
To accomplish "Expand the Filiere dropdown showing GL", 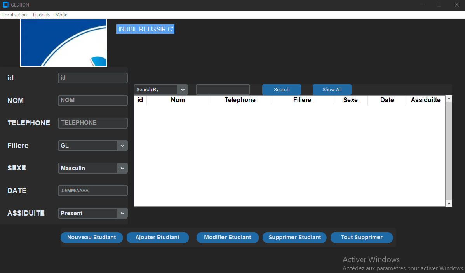I will (122, 146).
